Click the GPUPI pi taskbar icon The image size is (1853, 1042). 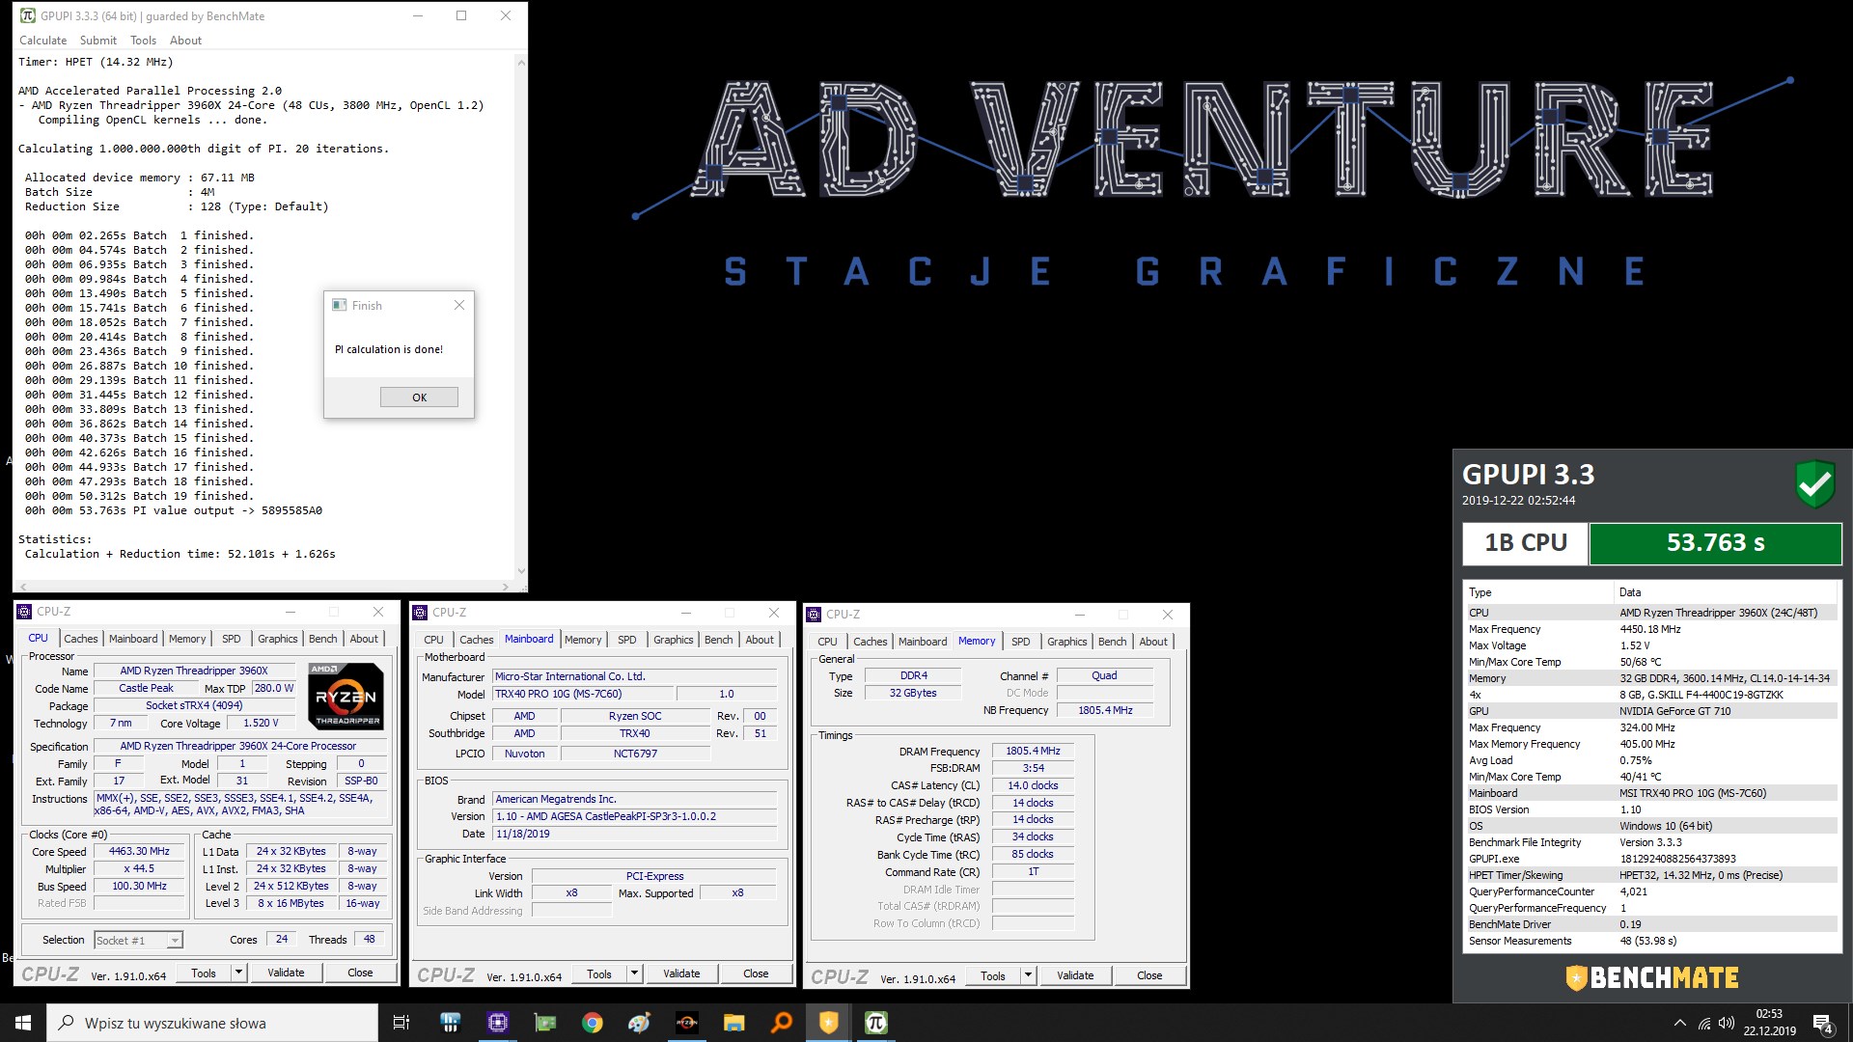876,1023
